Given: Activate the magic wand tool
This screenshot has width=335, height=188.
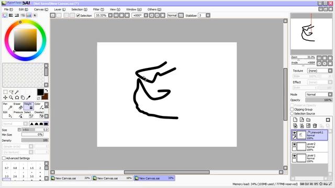Looking at the screenshot, I should (x=17, y=92).
